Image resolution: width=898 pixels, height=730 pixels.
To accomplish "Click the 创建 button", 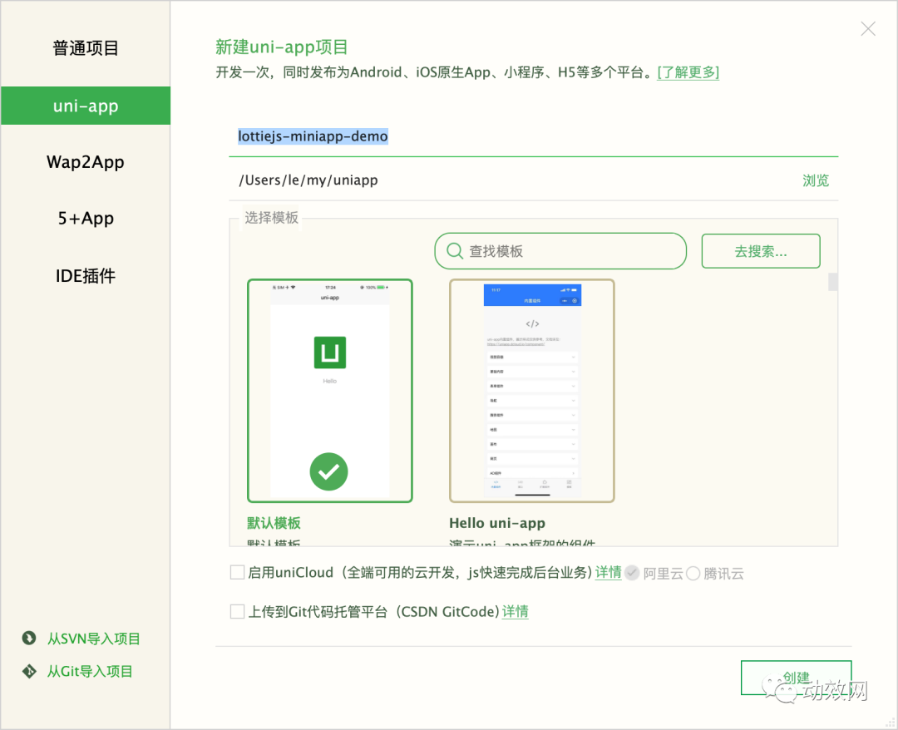I will point(796,678).
